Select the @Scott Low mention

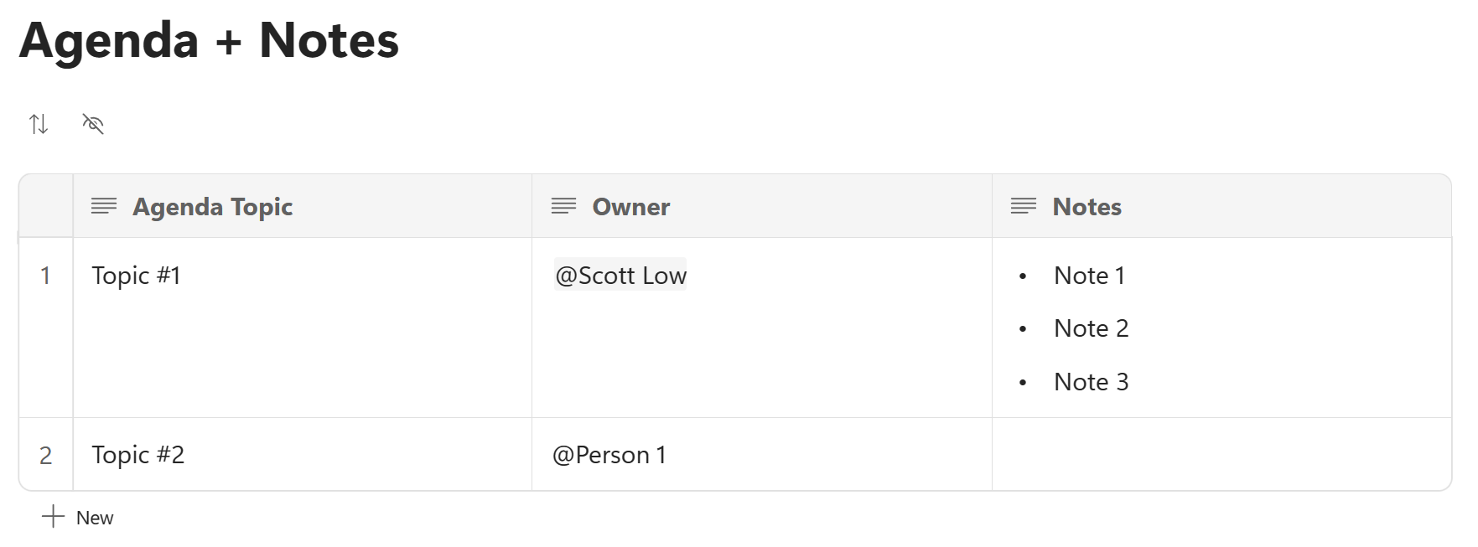tap(620, 275)
